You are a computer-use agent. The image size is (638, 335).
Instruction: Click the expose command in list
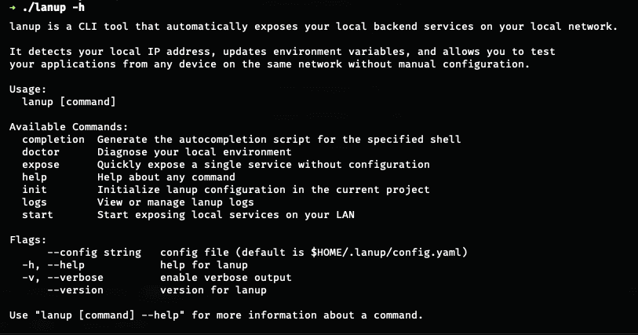(x=40, y=164)
